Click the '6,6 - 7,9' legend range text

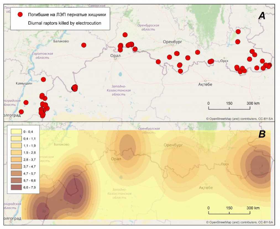tap(30, 187)
